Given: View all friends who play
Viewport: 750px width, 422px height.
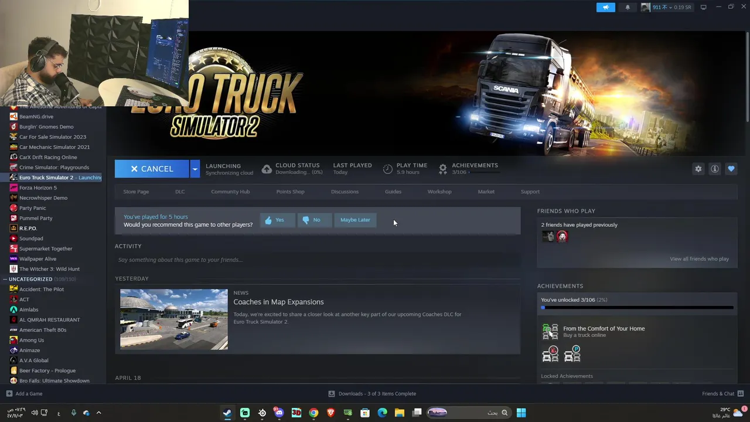Looking at the screenshot, I should [x=699, y=259].
